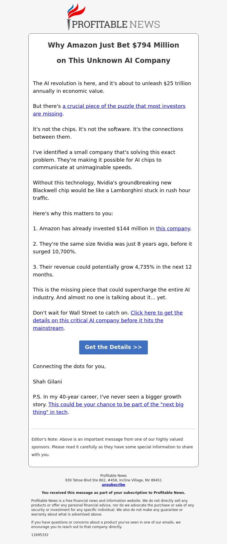Click the 'Connecting the dots for you' sign-off
227x544 pixels.
click(x=69, y=366)
